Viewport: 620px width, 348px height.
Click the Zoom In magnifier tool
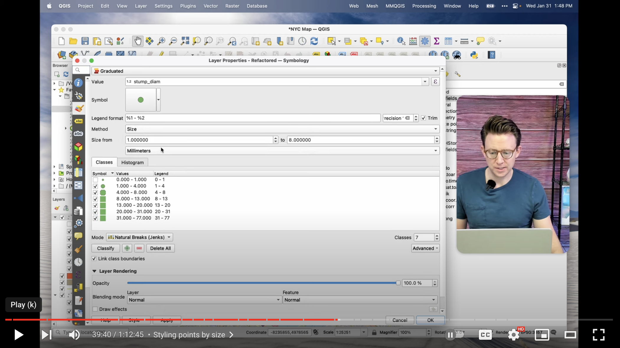point(161,41)
